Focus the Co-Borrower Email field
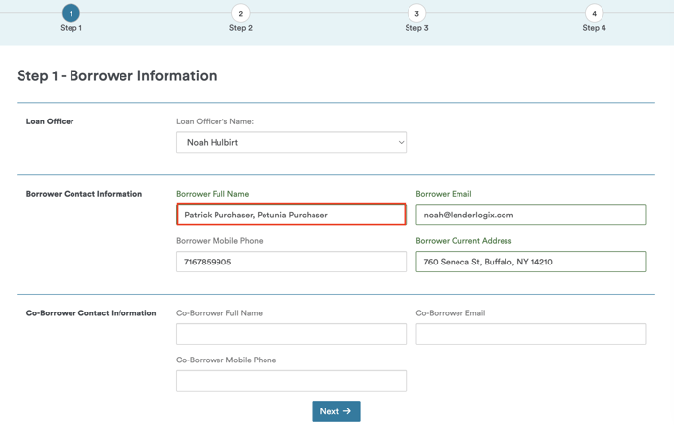This screenshot has width=674, height=432. pyautogui.click(x=530, y=334)
